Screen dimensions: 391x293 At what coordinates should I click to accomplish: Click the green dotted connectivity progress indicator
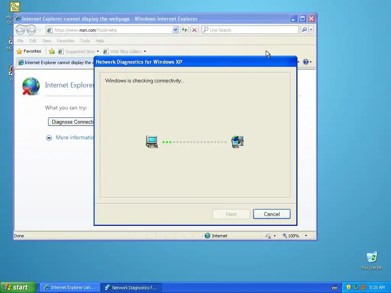[194, 142]
